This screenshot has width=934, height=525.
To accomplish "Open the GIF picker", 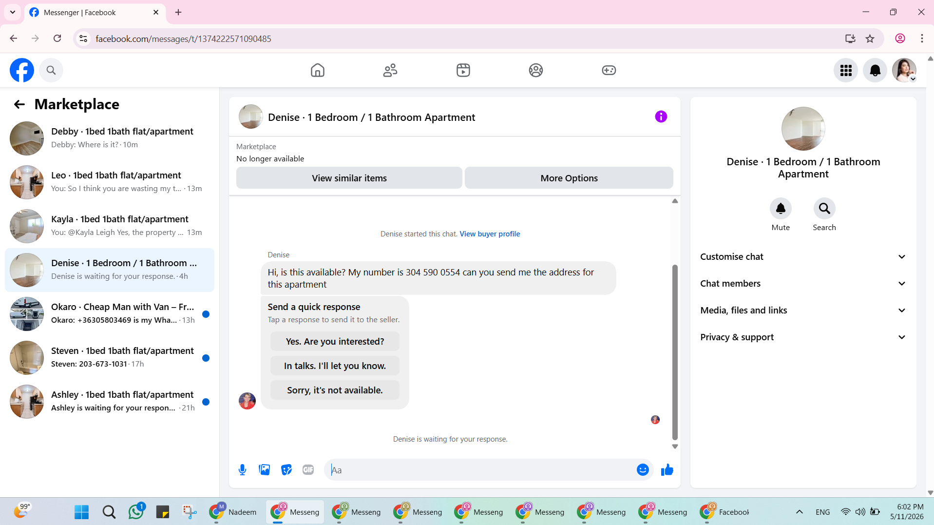I will coord(308,470).
